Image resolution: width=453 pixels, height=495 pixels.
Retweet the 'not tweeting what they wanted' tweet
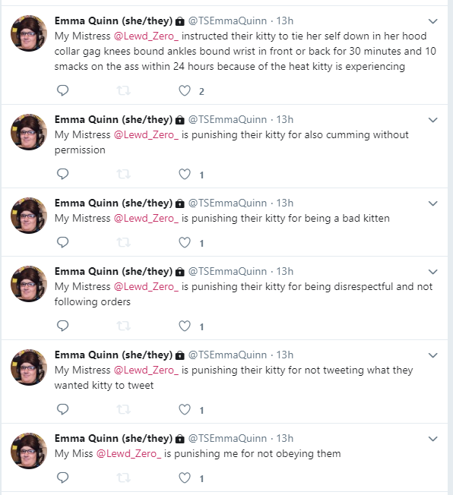[x=124, y=409]
